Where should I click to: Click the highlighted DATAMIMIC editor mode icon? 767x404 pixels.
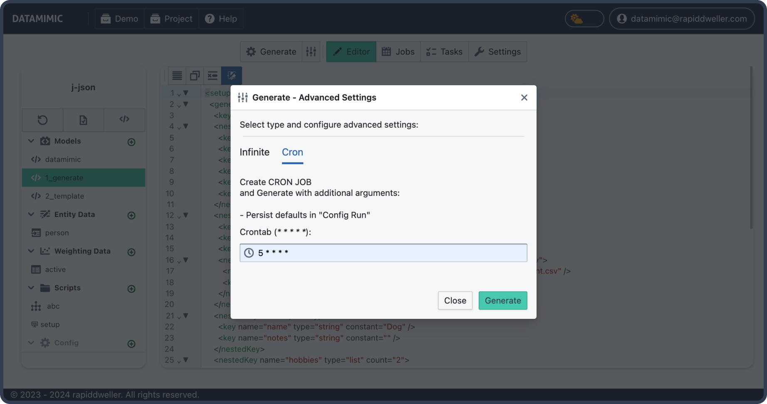(231, 75)
